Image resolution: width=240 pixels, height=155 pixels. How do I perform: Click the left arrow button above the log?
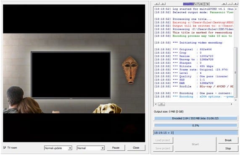tap(157, 4)
